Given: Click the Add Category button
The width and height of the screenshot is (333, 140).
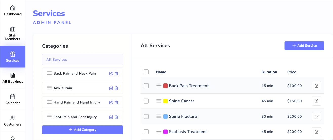Looking at the screenshot, I should click(82, 130).
